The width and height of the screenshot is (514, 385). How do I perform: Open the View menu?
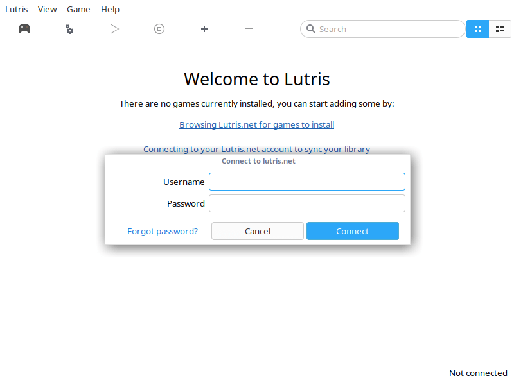[47, 9]
